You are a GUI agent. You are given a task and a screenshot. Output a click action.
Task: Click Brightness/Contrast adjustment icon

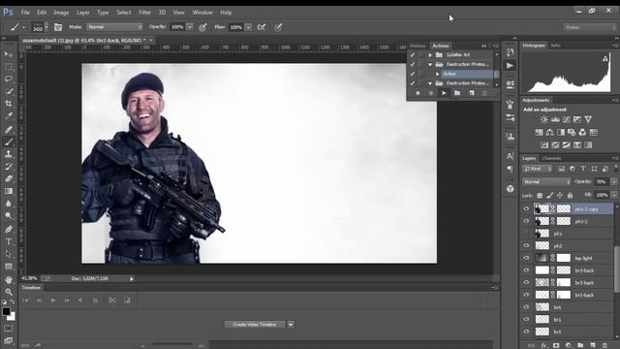544,119
